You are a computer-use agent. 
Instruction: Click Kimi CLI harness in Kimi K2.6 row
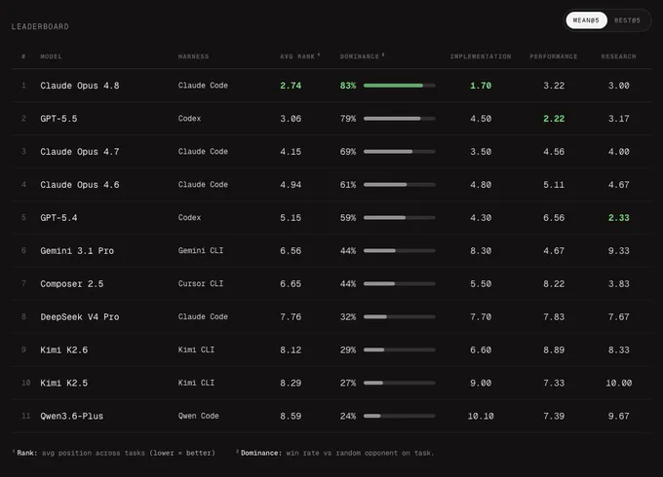pos(196,349)
